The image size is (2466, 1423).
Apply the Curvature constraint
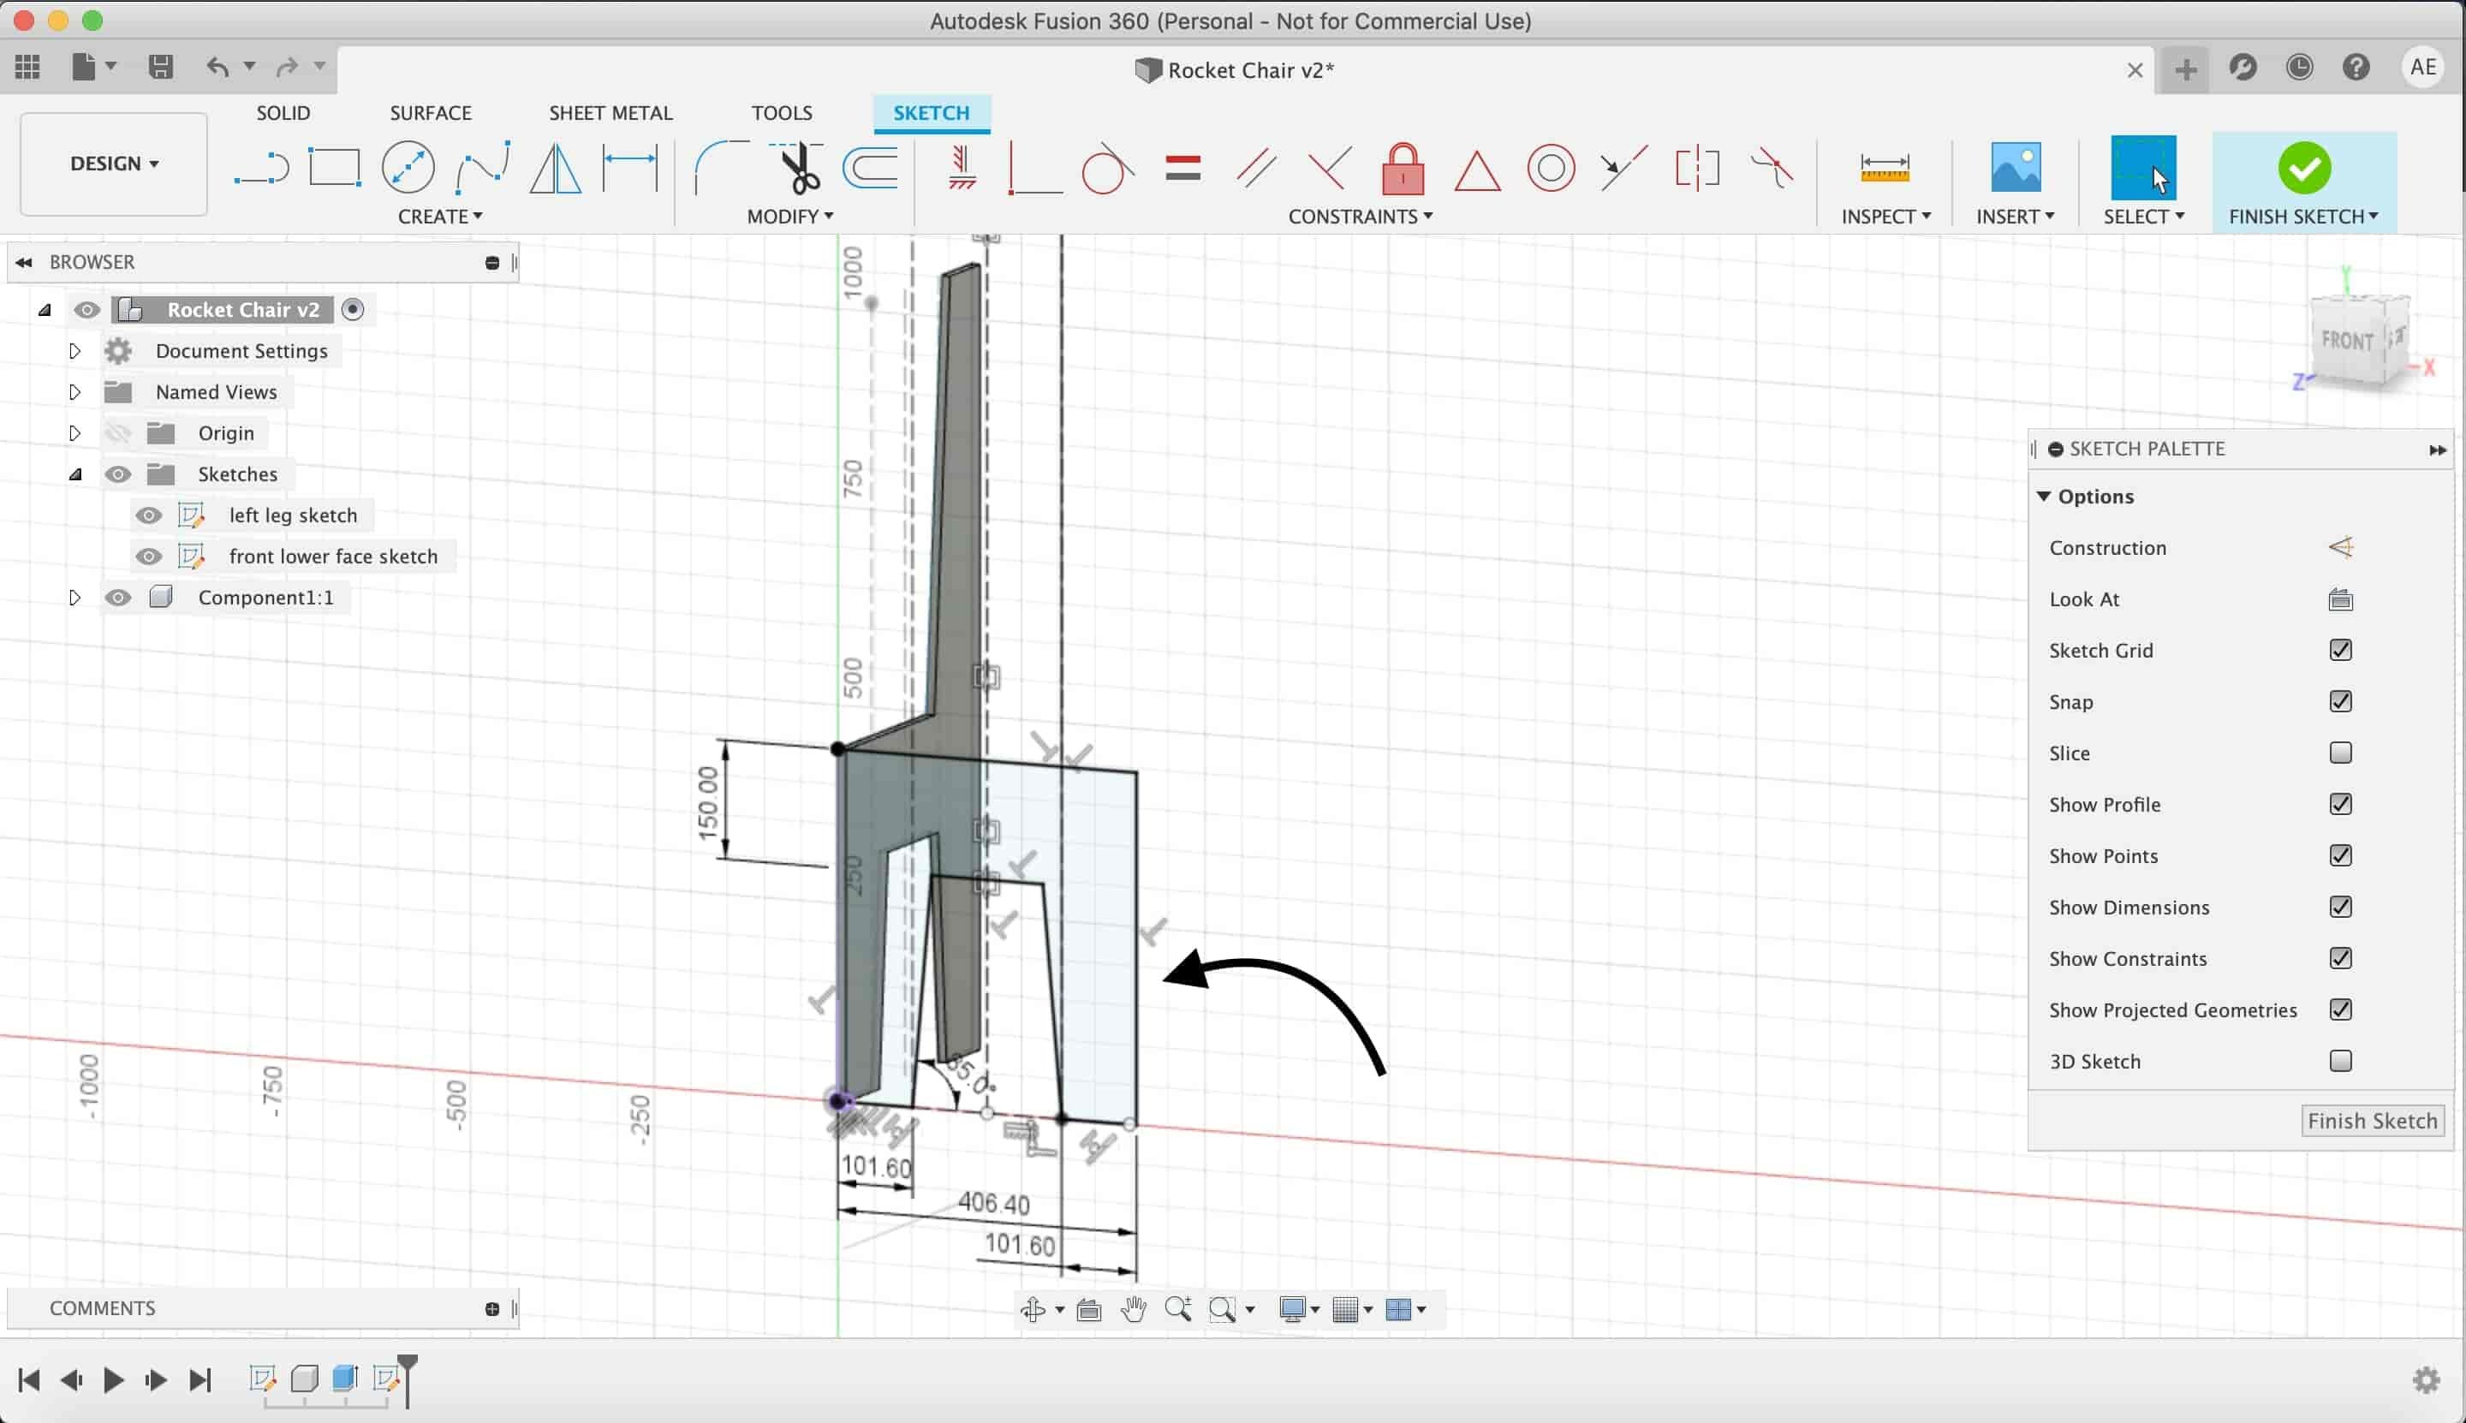pos(1771,168)
